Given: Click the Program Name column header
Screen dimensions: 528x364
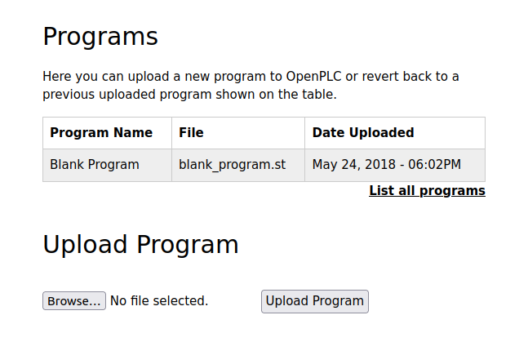Looking at the screenshot, I should [x=101, y=133].
